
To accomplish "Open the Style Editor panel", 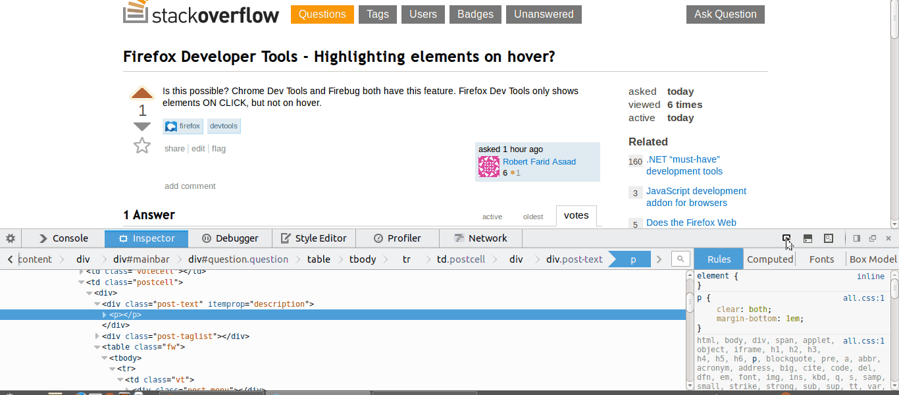I will pyautogui.click(x=313, y=238).
